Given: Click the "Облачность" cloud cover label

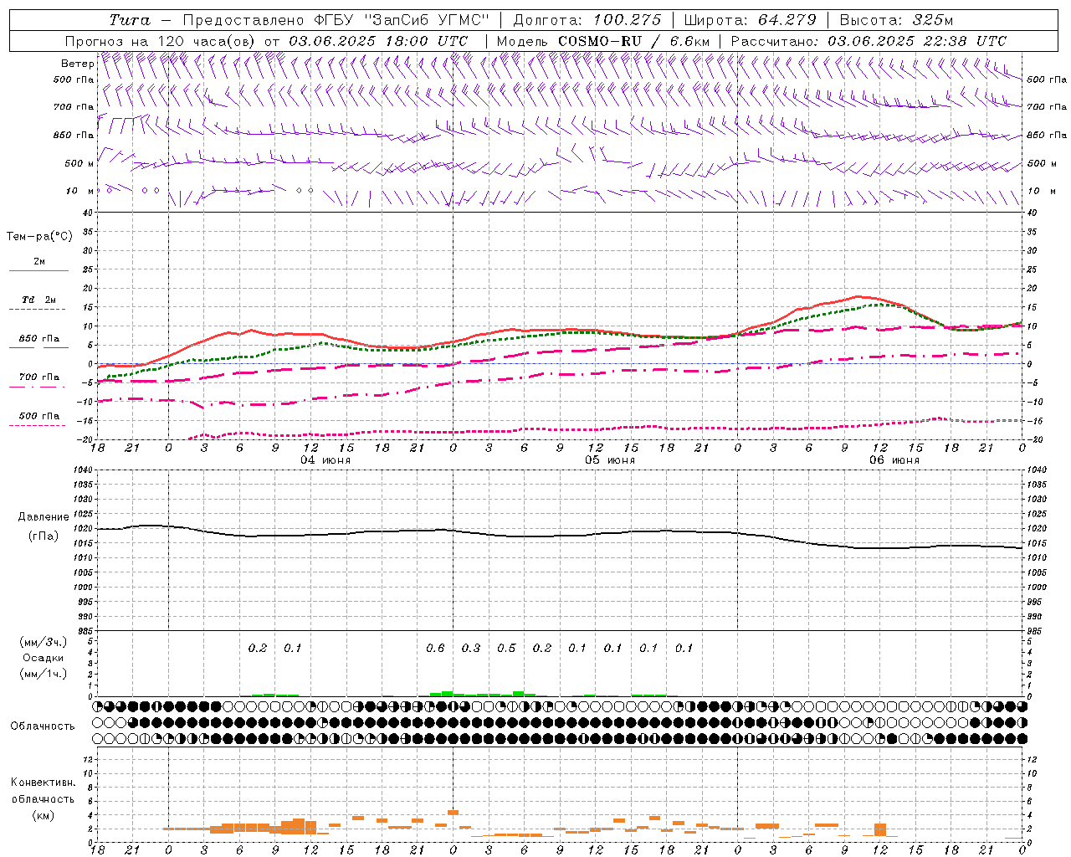Looking at the screenshot, I should pyautogui.click(x=43, y=726).
